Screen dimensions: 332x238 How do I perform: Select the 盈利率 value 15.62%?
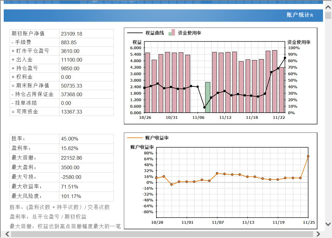pyautogui.click(x=70, y=149)
